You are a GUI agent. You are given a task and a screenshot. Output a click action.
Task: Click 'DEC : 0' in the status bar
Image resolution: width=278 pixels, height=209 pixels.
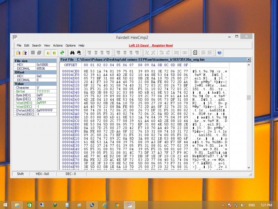click(x=71, y=174)
